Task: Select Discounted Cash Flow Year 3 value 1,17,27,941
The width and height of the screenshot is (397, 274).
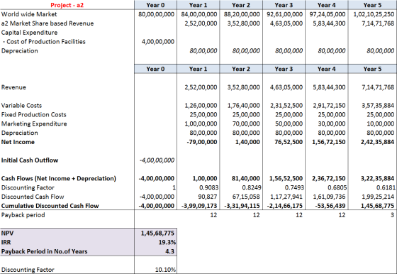Action: pos(286,197)
